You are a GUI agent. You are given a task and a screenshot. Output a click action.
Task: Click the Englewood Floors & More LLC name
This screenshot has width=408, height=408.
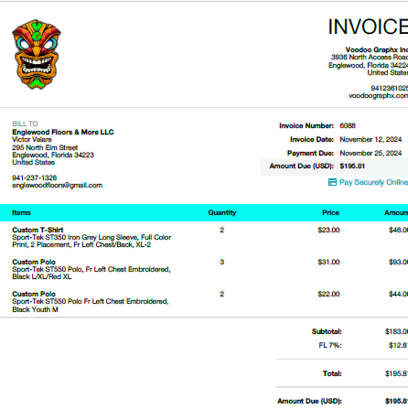pyautogui.click(x=63, y=132)
